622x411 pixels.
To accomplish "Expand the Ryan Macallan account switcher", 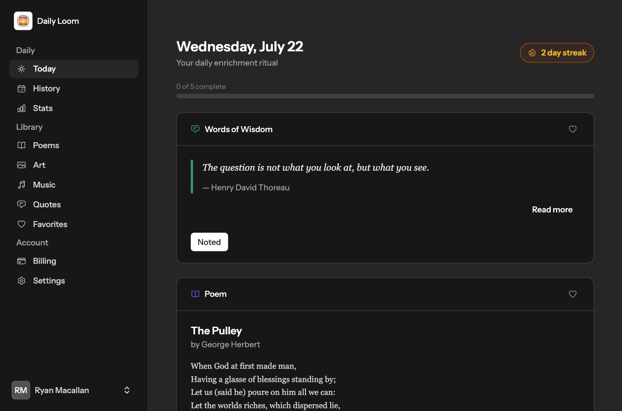I will [127, 390].
